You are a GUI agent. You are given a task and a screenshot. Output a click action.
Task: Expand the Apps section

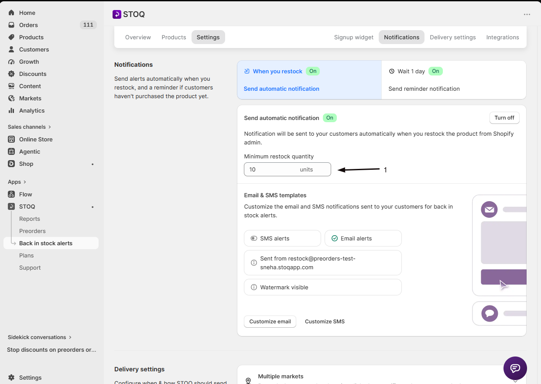click(x=17, y=182)
